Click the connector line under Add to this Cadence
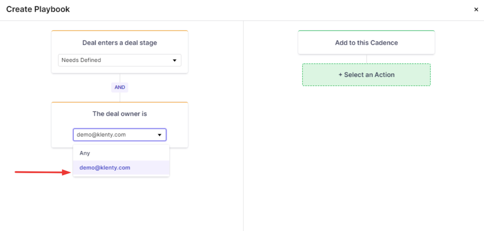The image size is (484, 231). [367, 59]
